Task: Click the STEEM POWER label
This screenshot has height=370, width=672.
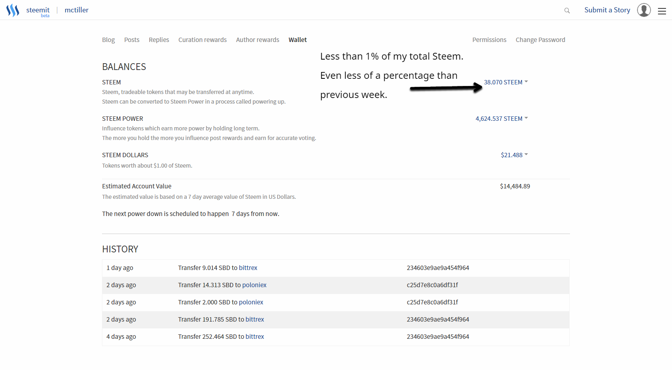Action: click(122, 118)
